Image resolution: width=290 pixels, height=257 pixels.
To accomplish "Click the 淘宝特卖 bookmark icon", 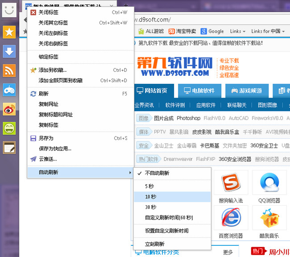I will point(171,31).
